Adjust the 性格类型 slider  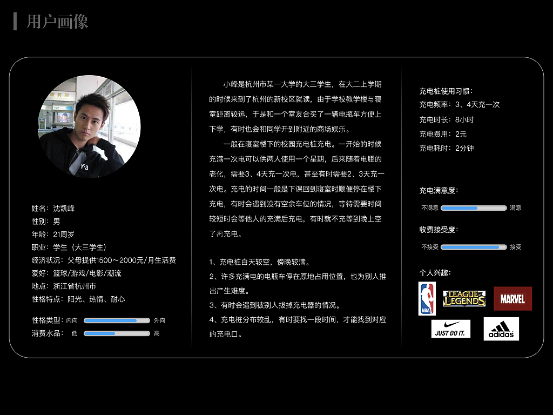pyautogui.click(x=117, y=320)
